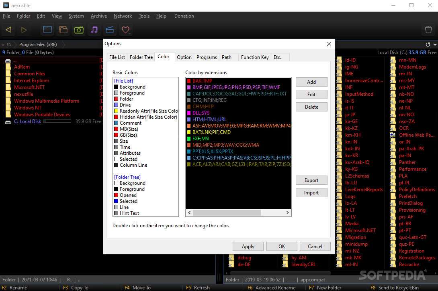Open the Archive menu
Screen dimensions: 438x291
[98, 16]
